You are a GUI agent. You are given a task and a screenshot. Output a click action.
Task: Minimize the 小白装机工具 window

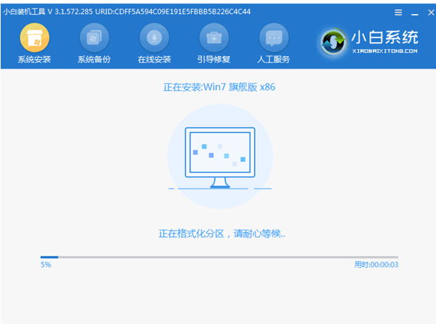click(412, 12)
